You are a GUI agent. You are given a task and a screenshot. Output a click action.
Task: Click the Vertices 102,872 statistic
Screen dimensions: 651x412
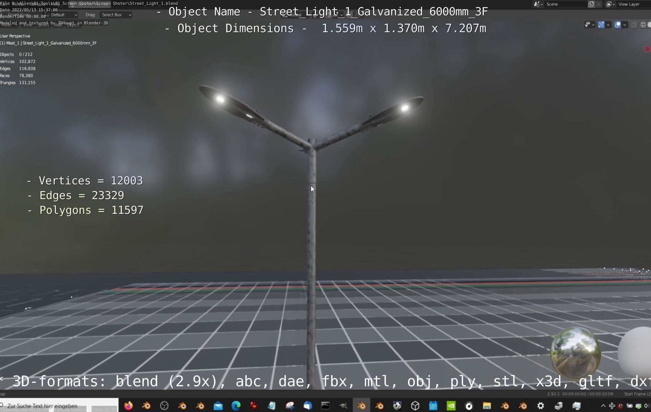(18, 62)
